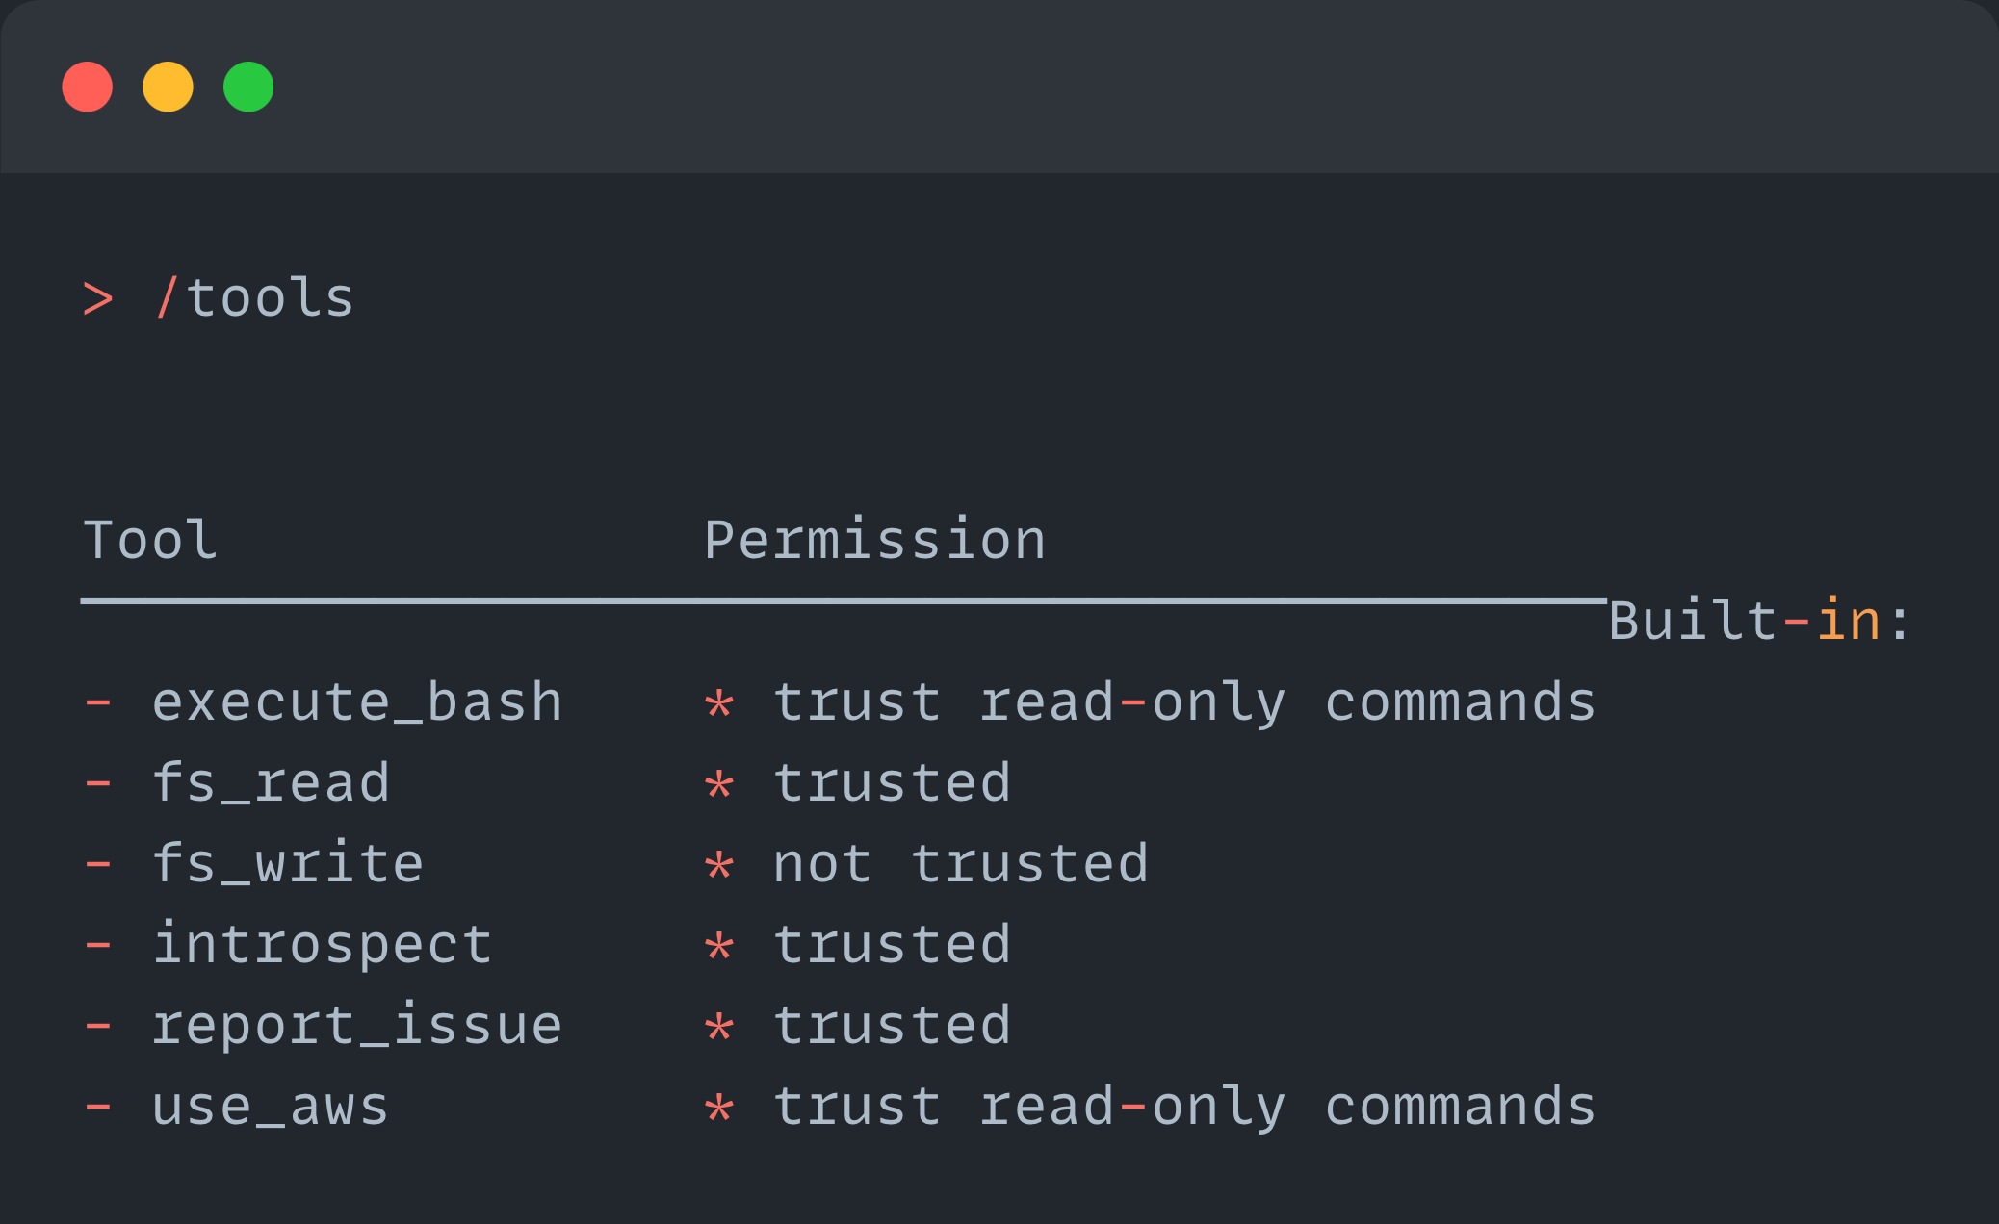
Task: Select the fs_read tool entry
Action: (x=272, y=783)
